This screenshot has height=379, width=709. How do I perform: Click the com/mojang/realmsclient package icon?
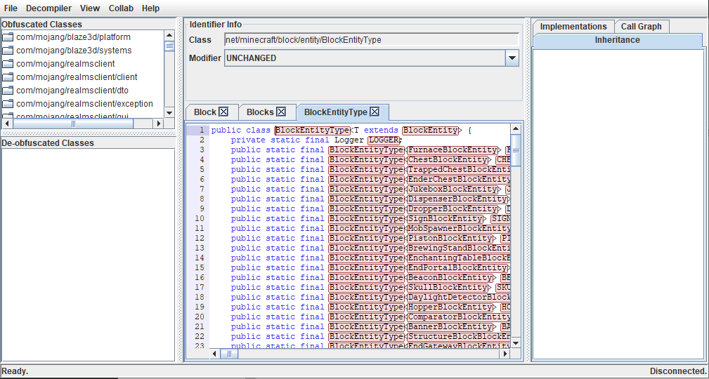point(8,64)
